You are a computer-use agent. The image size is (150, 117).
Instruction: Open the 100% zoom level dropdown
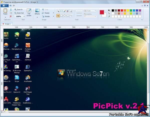point(19,16)
